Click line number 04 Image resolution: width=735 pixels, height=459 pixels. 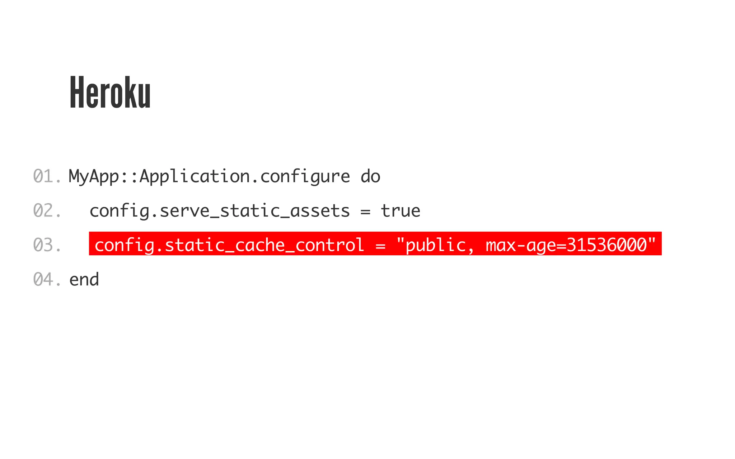[x=47, y=279]
